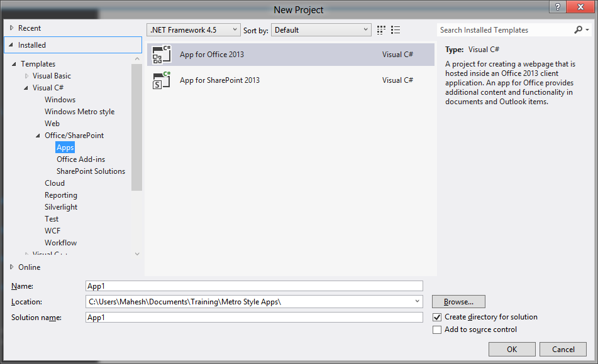Open the Sort by Default dropdown
The image size is (598, 364).
(x=365, y=29)
